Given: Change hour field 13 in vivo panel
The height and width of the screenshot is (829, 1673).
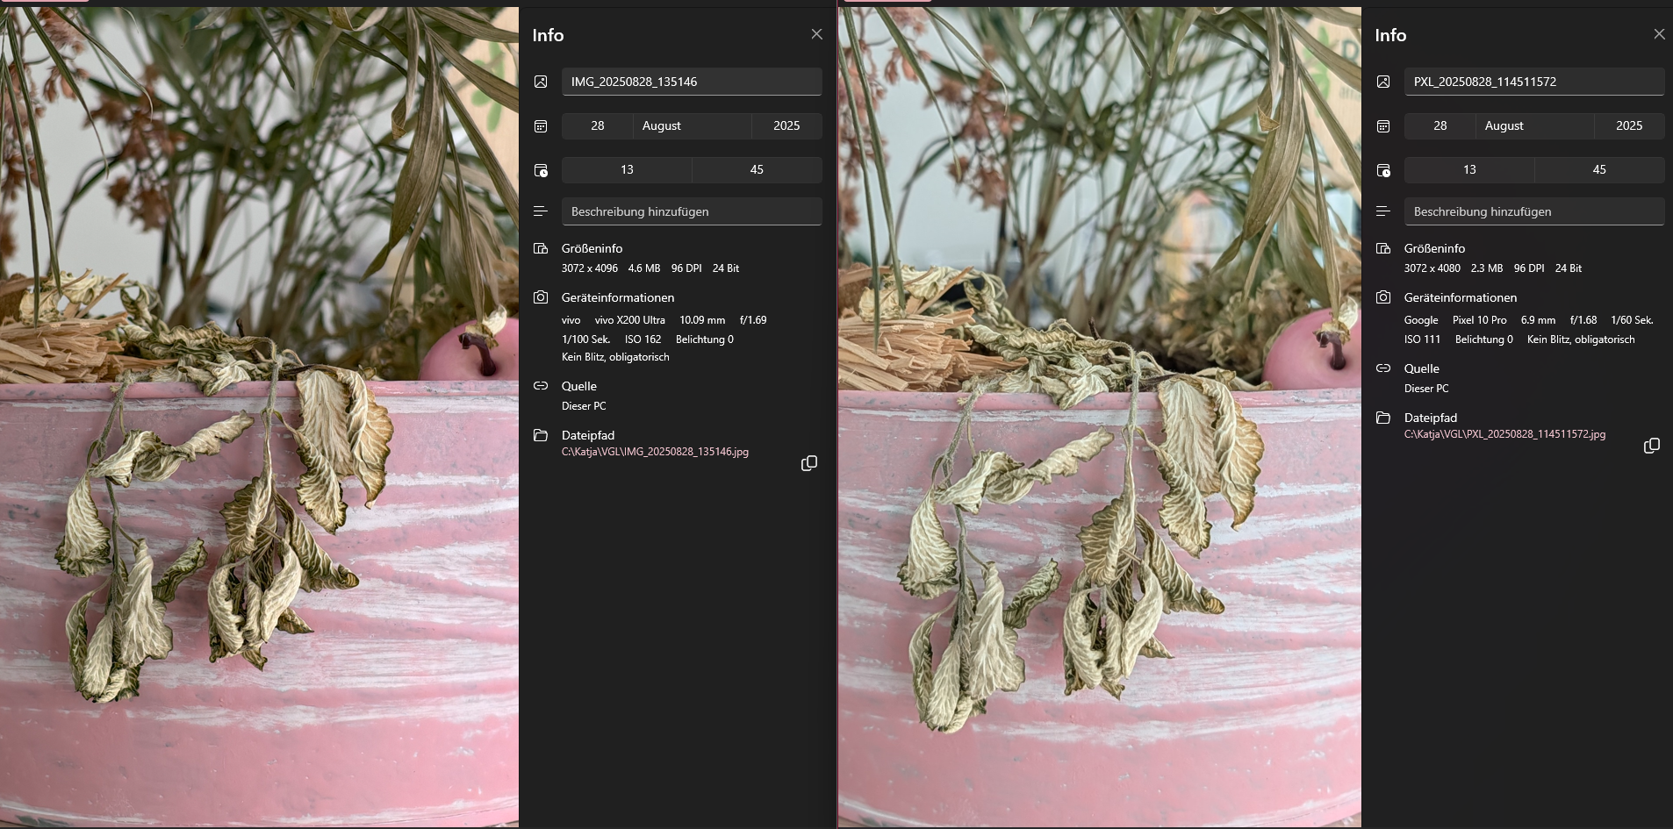Looking at the screenshot, I should click(x=627, y=170).
